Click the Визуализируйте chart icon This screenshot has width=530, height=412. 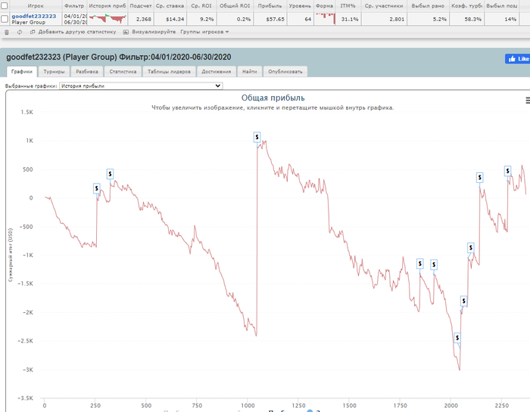[126, 32]
